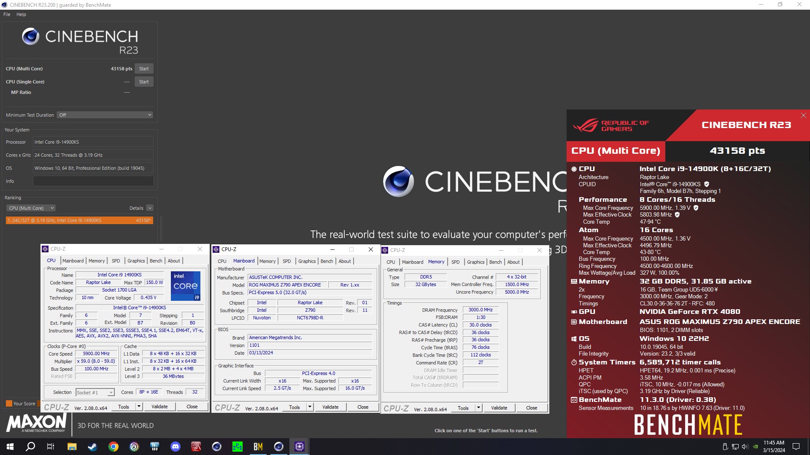Click the title bar icon of the middle CPU-Z window

tap(216, 249)
